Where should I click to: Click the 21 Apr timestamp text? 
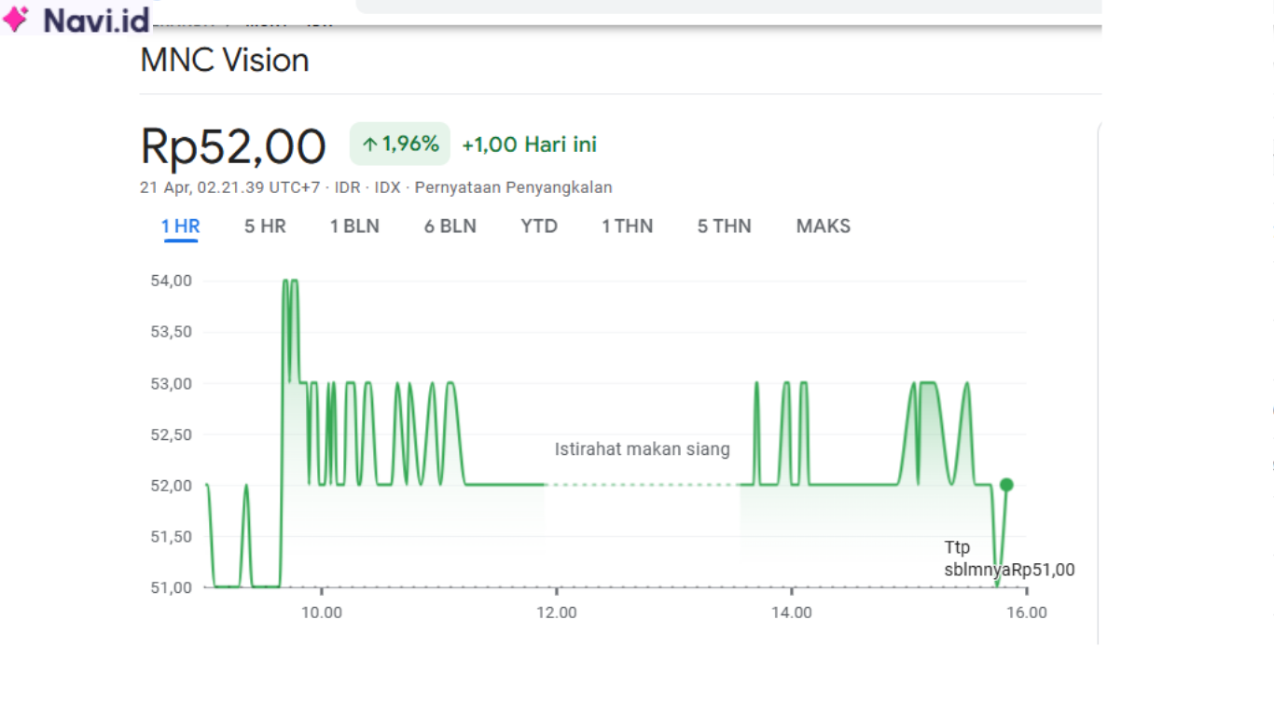(231, 187)
